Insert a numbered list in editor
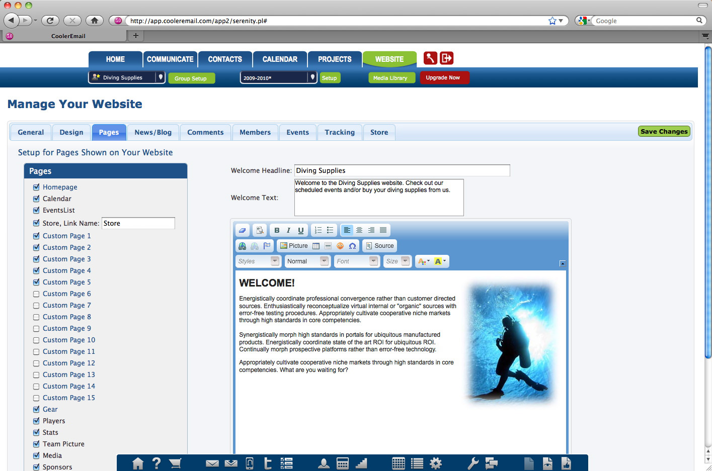This screenshot has height=471, width=712. pyautogui.click(x=318, y=230)
